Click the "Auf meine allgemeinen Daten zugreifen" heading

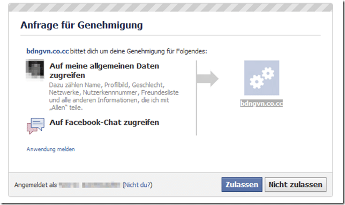[104, 70]
